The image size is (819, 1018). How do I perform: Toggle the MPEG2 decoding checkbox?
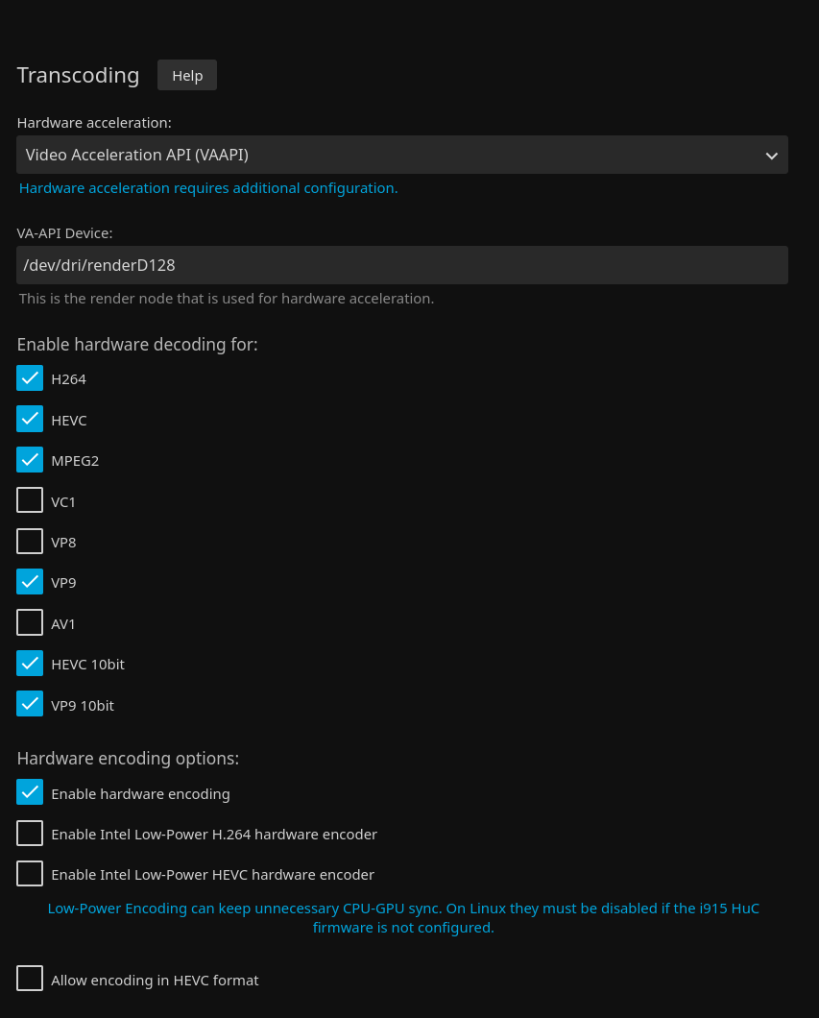[x=30, y=460]
